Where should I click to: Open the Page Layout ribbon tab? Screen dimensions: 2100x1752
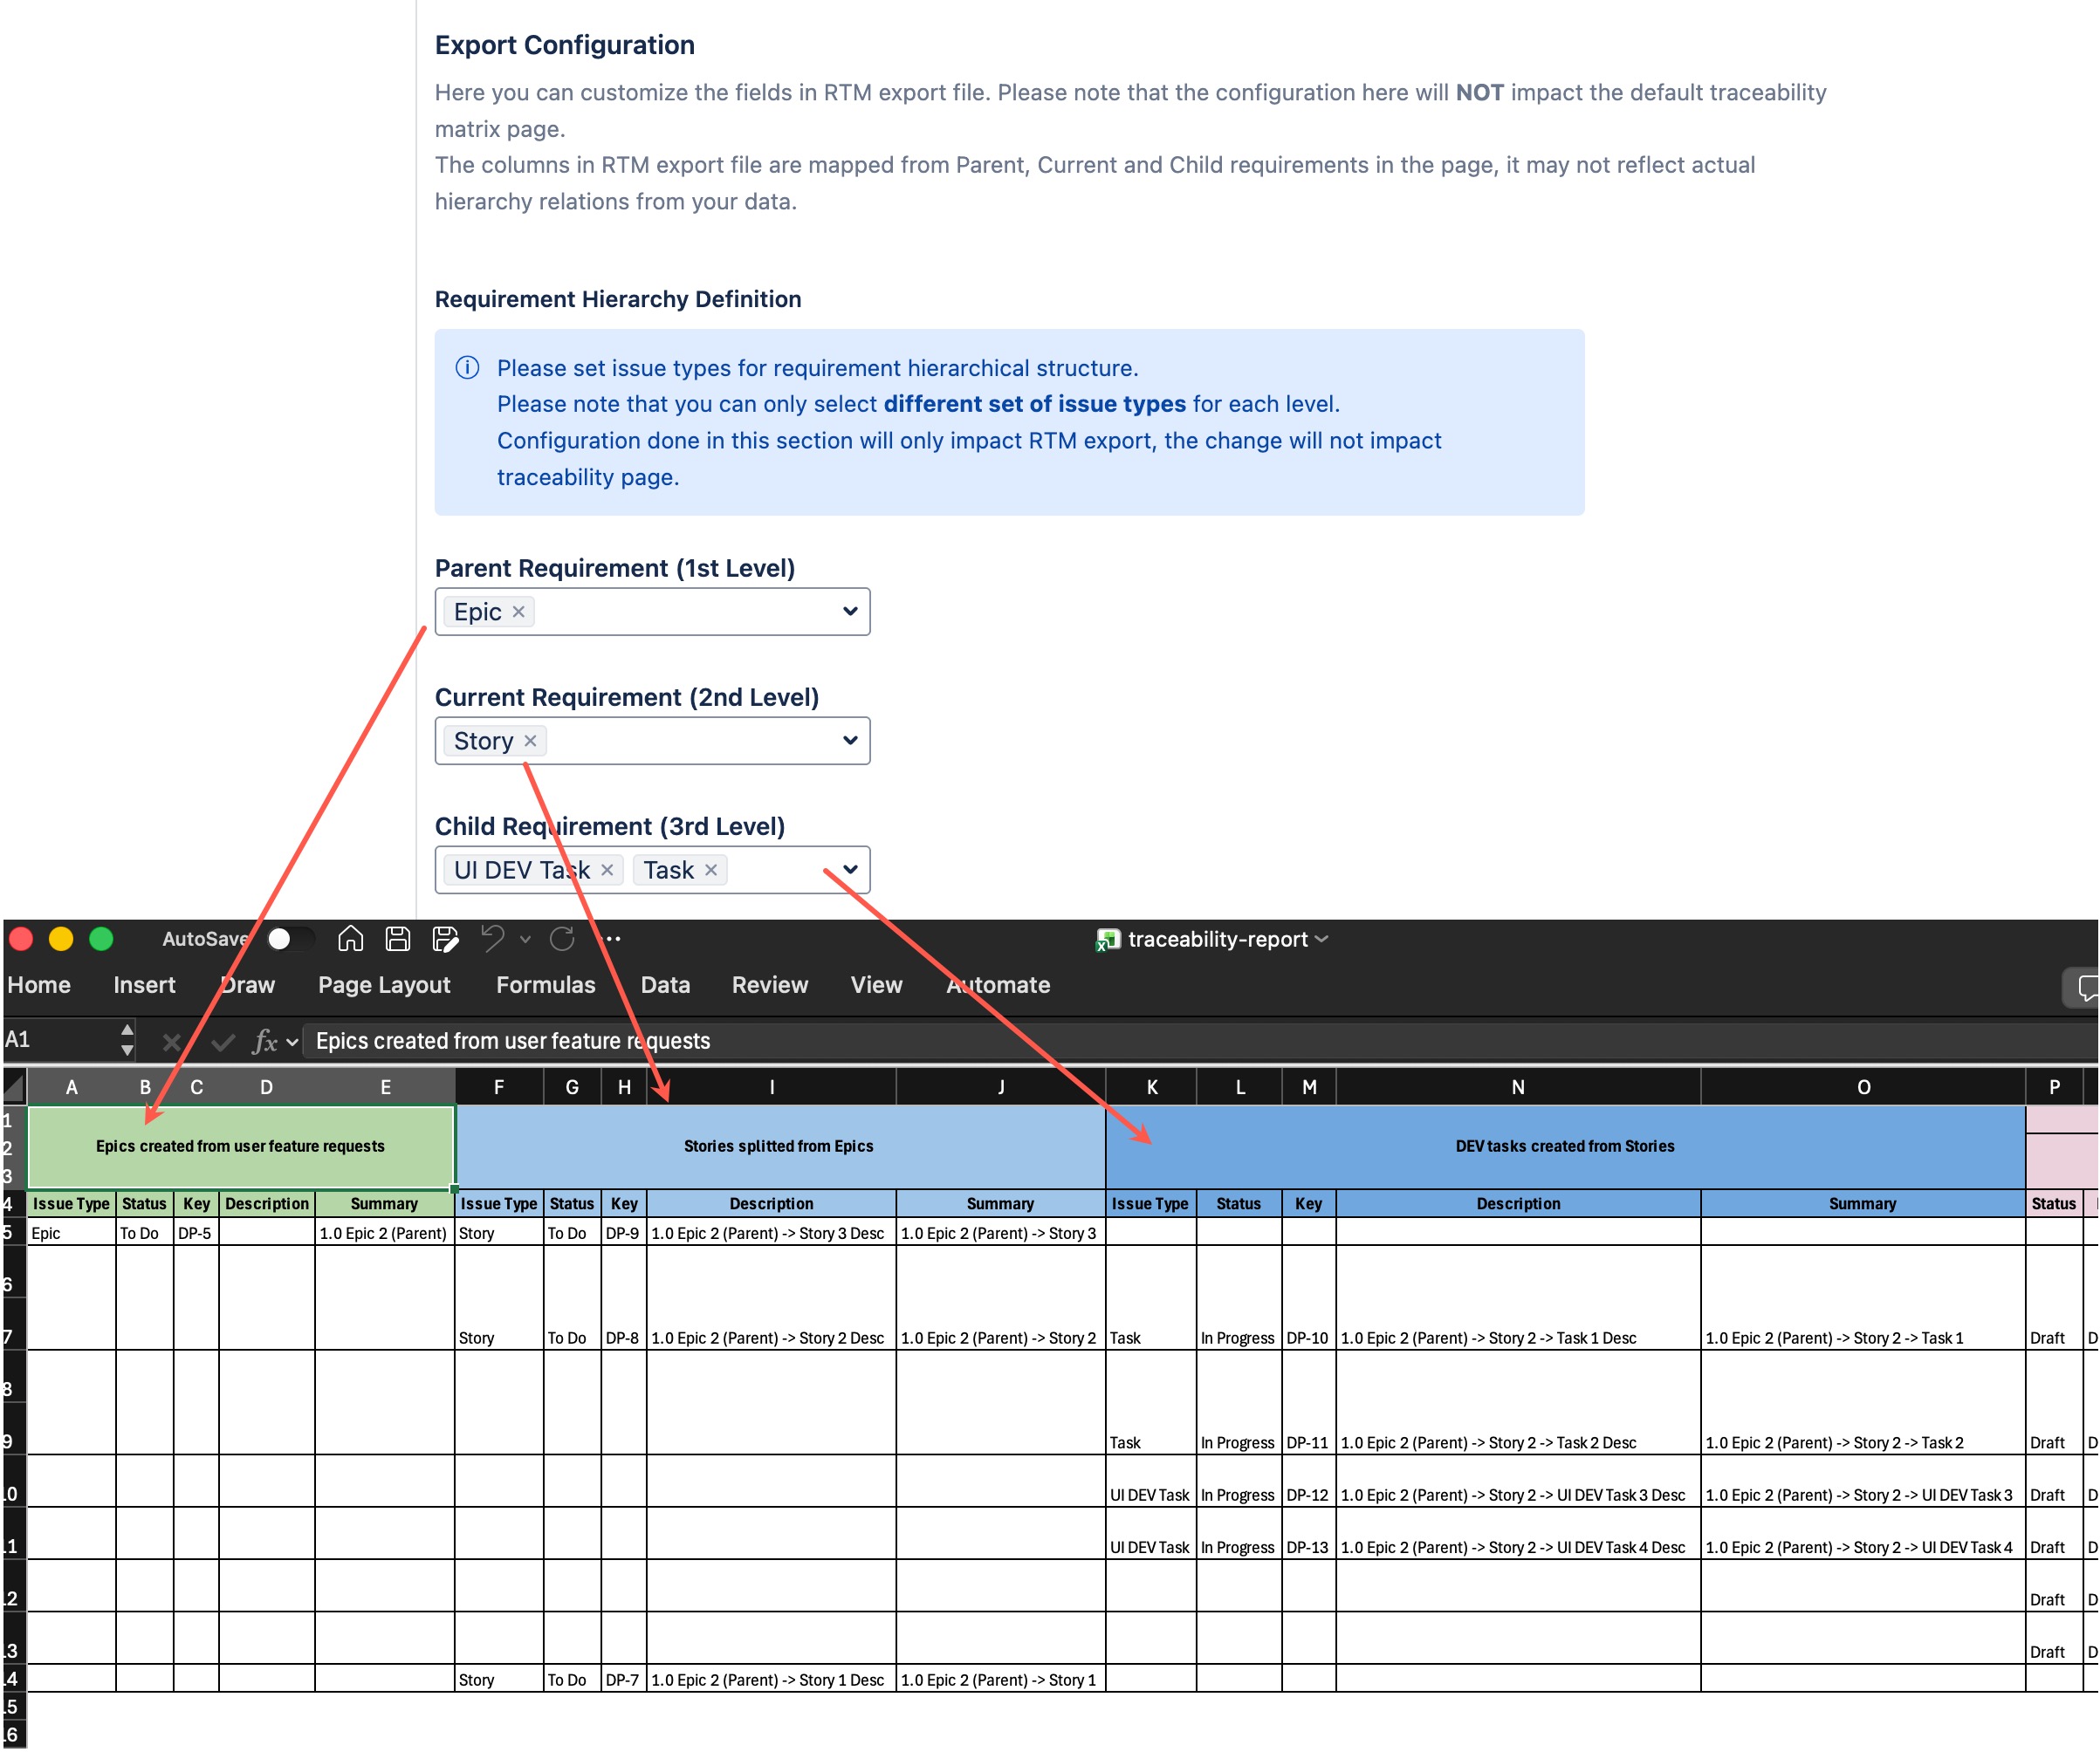(x=384, y=985)
